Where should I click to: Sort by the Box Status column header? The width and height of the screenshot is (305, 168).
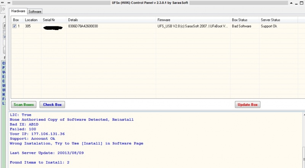click(239, 20)
